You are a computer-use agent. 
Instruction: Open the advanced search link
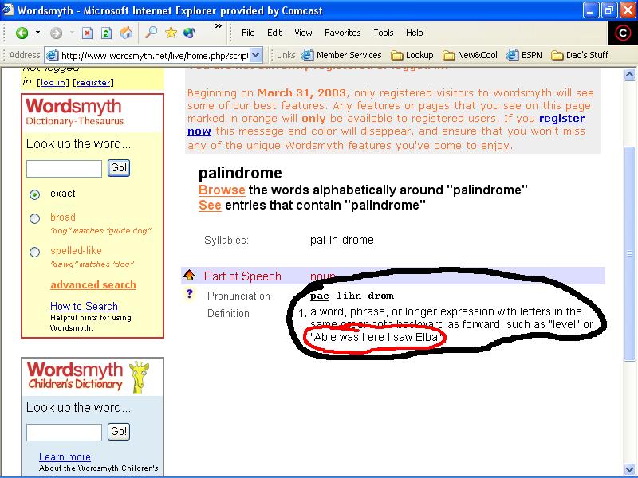point(93,285)
